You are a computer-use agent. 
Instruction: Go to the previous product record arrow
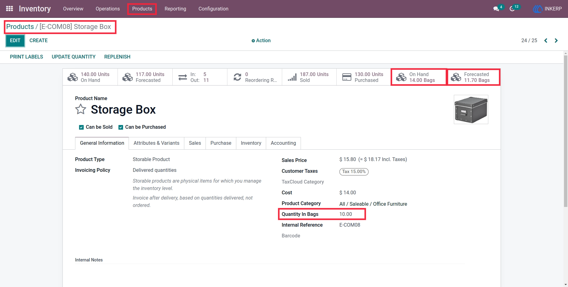click(x=546, y=40)
